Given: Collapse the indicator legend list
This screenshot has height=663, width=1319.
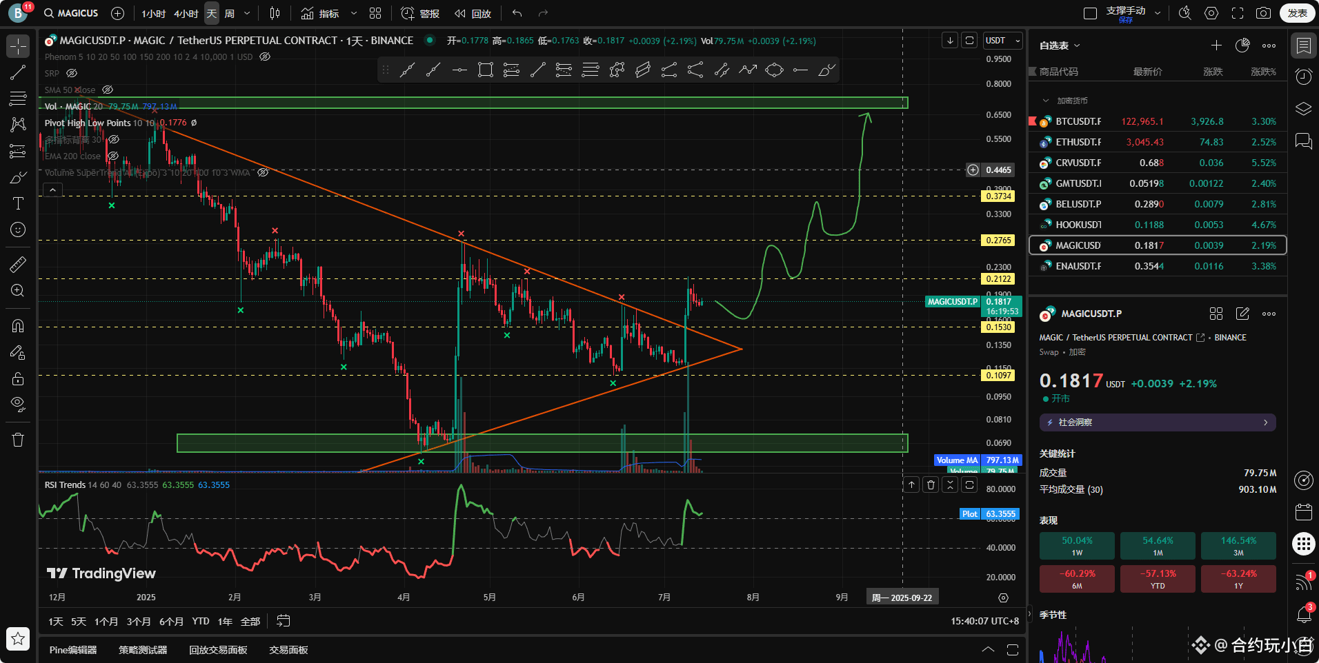Looking at the screenshot, I should (x=52, y=190).
